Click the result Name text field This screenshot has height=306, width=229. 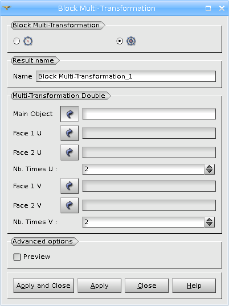tap(126, 76)
